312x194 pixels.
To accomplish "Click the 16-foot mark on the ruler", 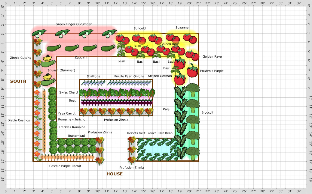I will (x=152, y=4).
